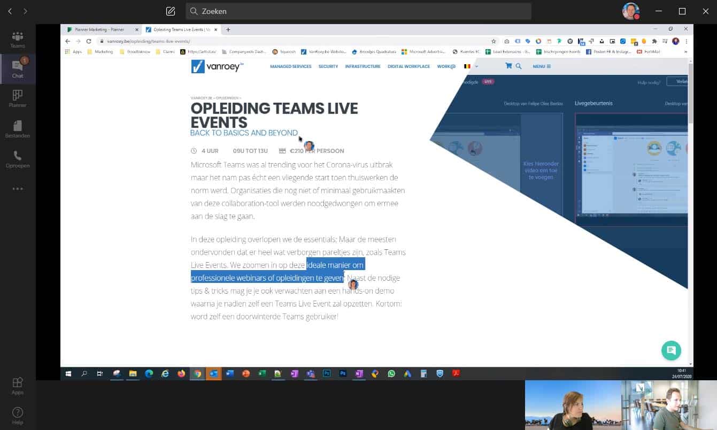
Task: Open the Apps store in Teams sidebar
Action: 18,386
